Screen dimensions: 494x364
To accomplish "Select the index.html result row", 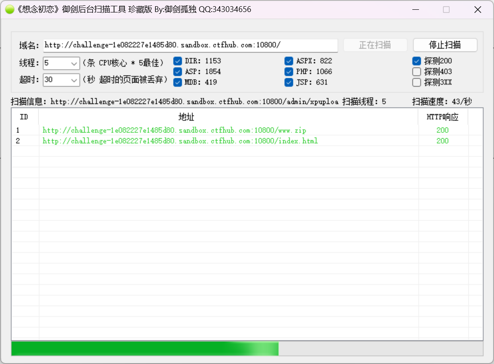I will 180,141.
